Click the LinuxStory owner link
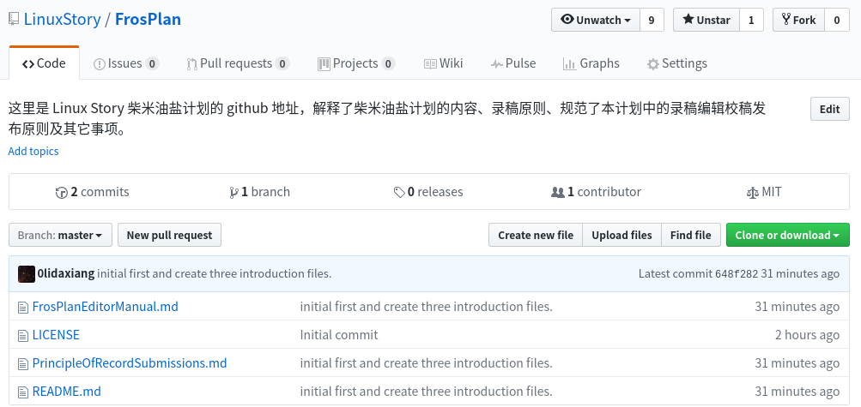Screen dimensions: 861x407 point(62,20)
